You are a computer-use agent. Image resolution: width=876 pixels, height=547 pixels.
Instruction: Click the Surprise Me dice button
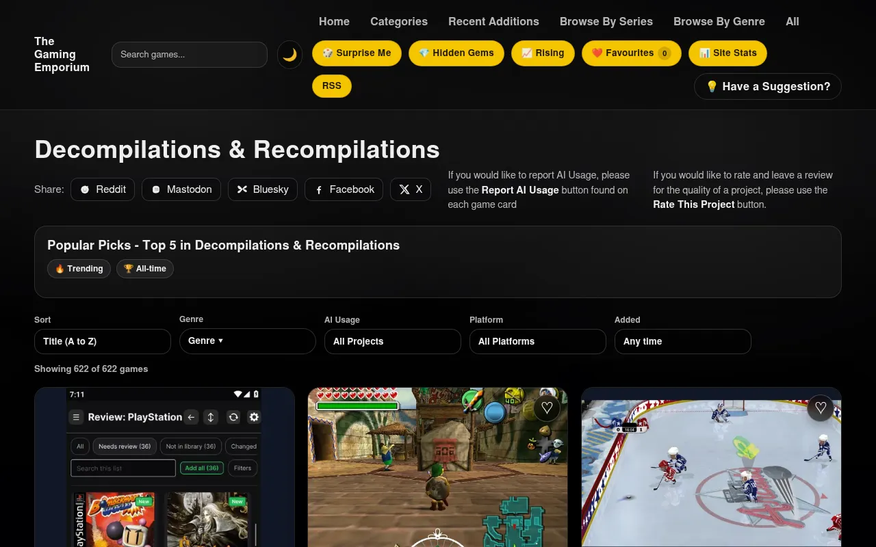point(357,53)
